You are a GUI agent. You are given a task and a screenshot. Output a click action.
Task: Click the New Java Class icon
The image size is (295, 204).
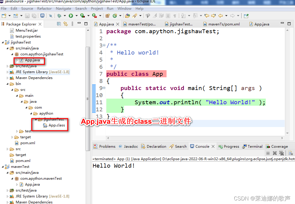click(x=115, y=16)
